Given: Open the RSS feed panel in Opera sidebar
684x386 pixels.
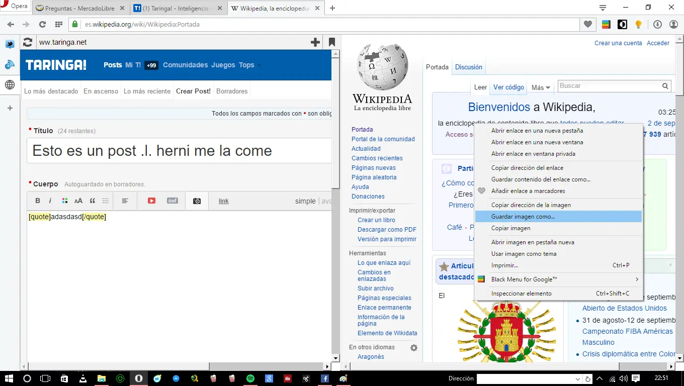Looking at the screenshot, I should [10, 64].
